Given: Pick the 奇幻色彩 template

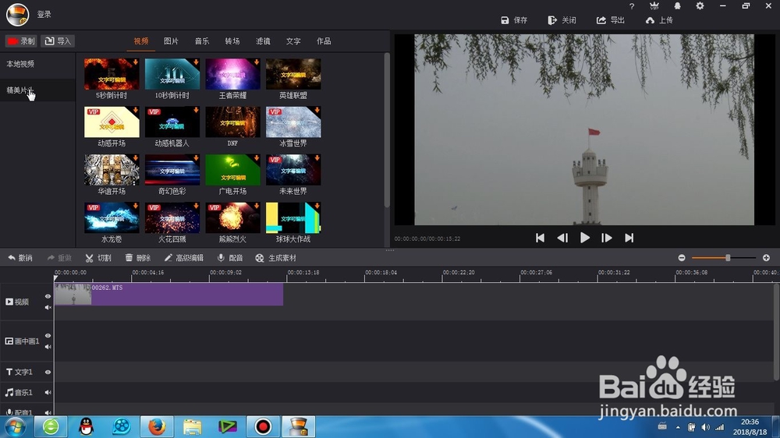Looking at the screenshot, I should pos(172,170).
